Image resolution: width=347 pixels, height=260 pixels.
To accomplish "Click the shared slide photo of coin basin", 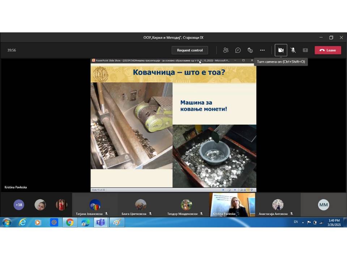I will [214, 156].
